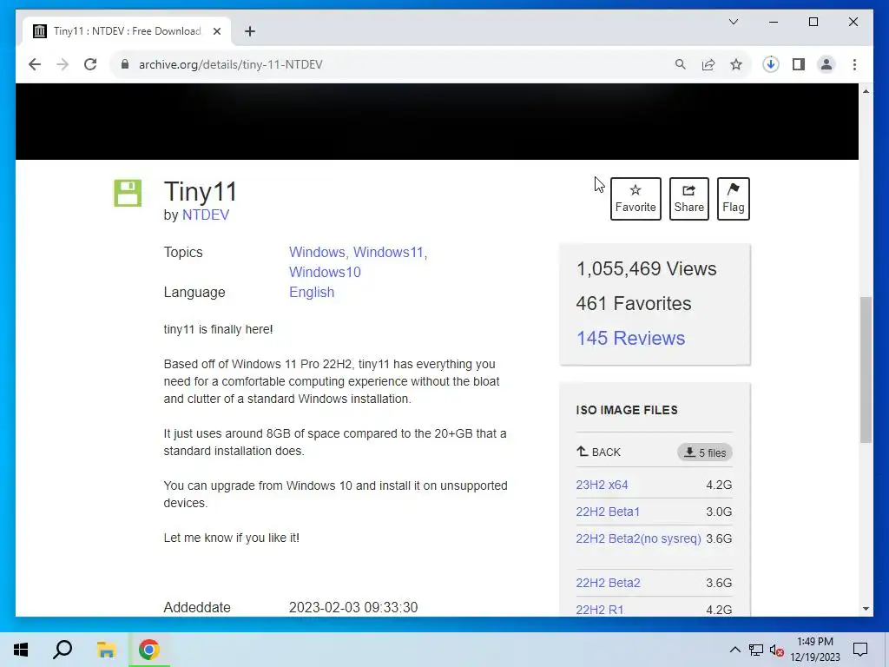Click BACK in ISO image files

click(599, 452)
